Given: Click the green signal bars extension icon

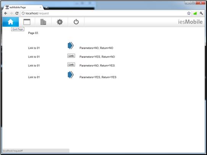Looking at the screenshot, I should pyautogui.click(x=195, y=13).
